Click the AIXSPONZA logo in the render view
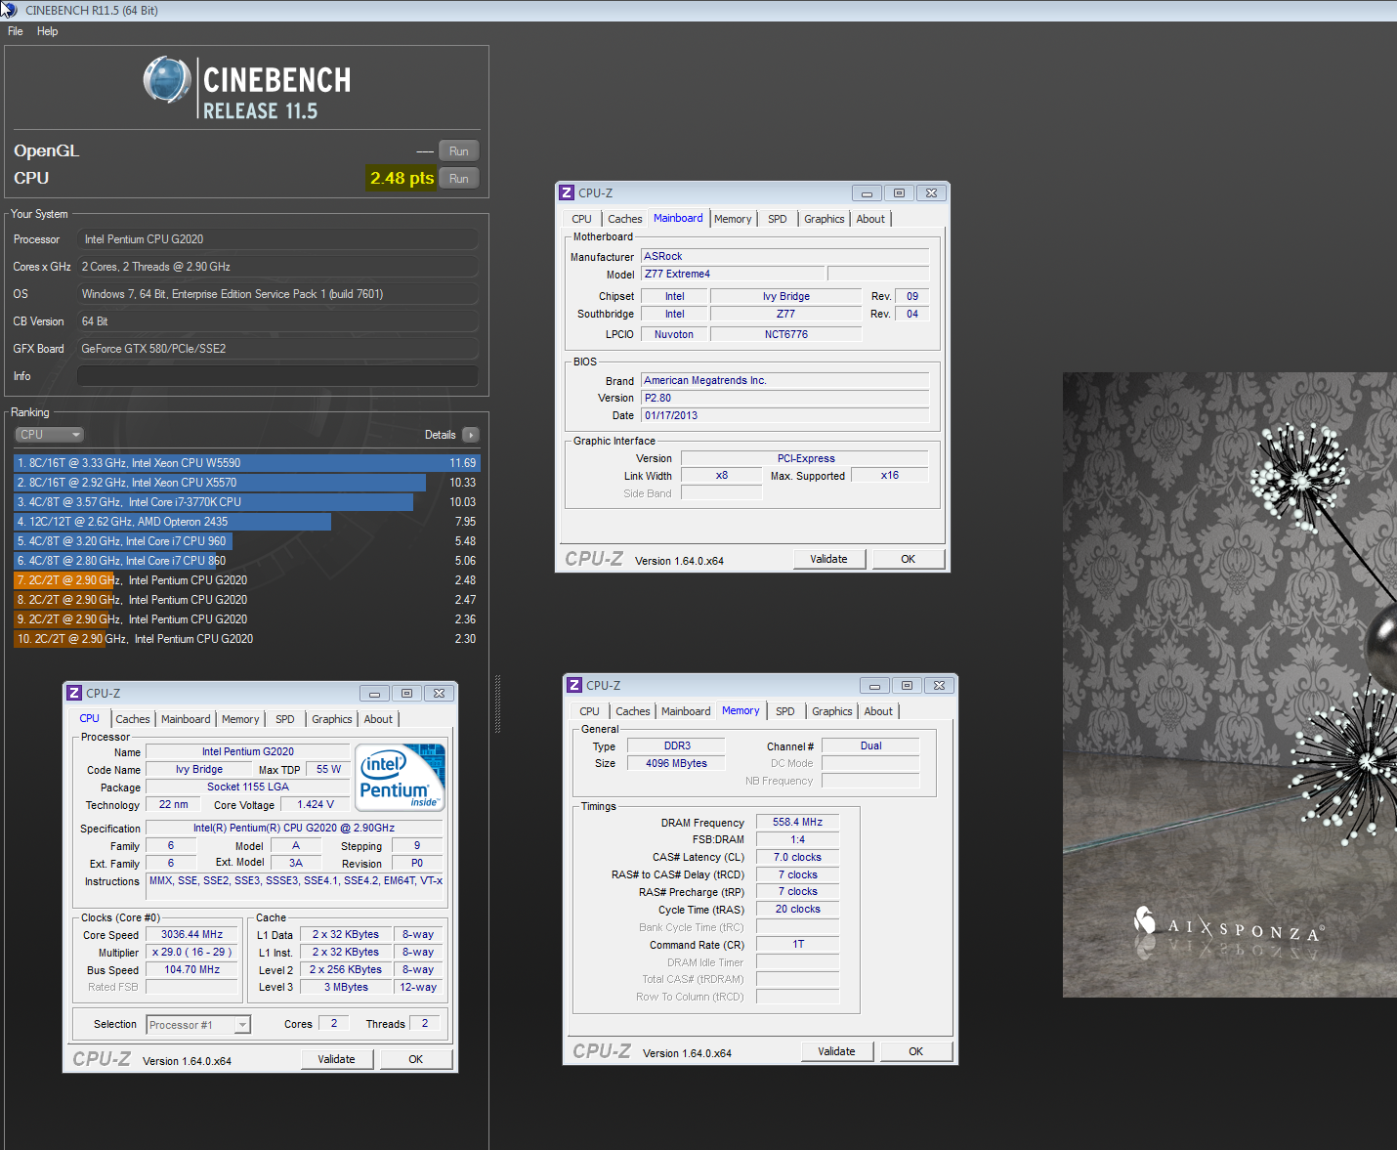Viewport: 1397px width, 1150px height. coord(1229,925)
